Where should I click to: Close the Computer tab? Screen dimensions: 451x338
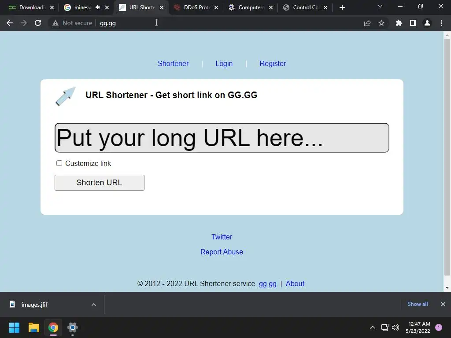point(271,8)
